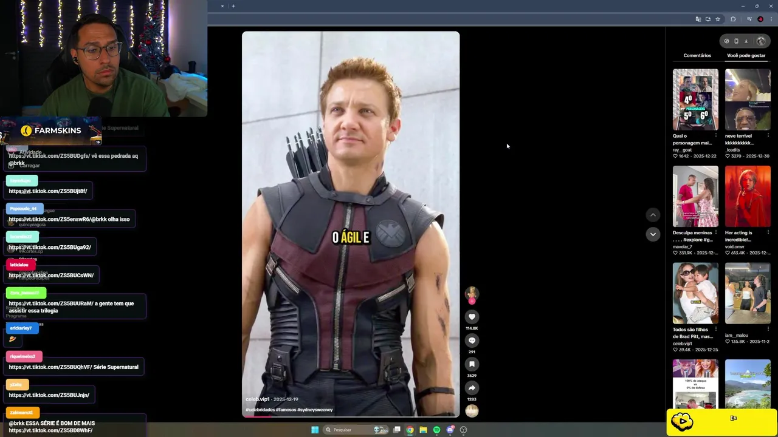Open mavelar_7 profile link

(x=683, y=246)
